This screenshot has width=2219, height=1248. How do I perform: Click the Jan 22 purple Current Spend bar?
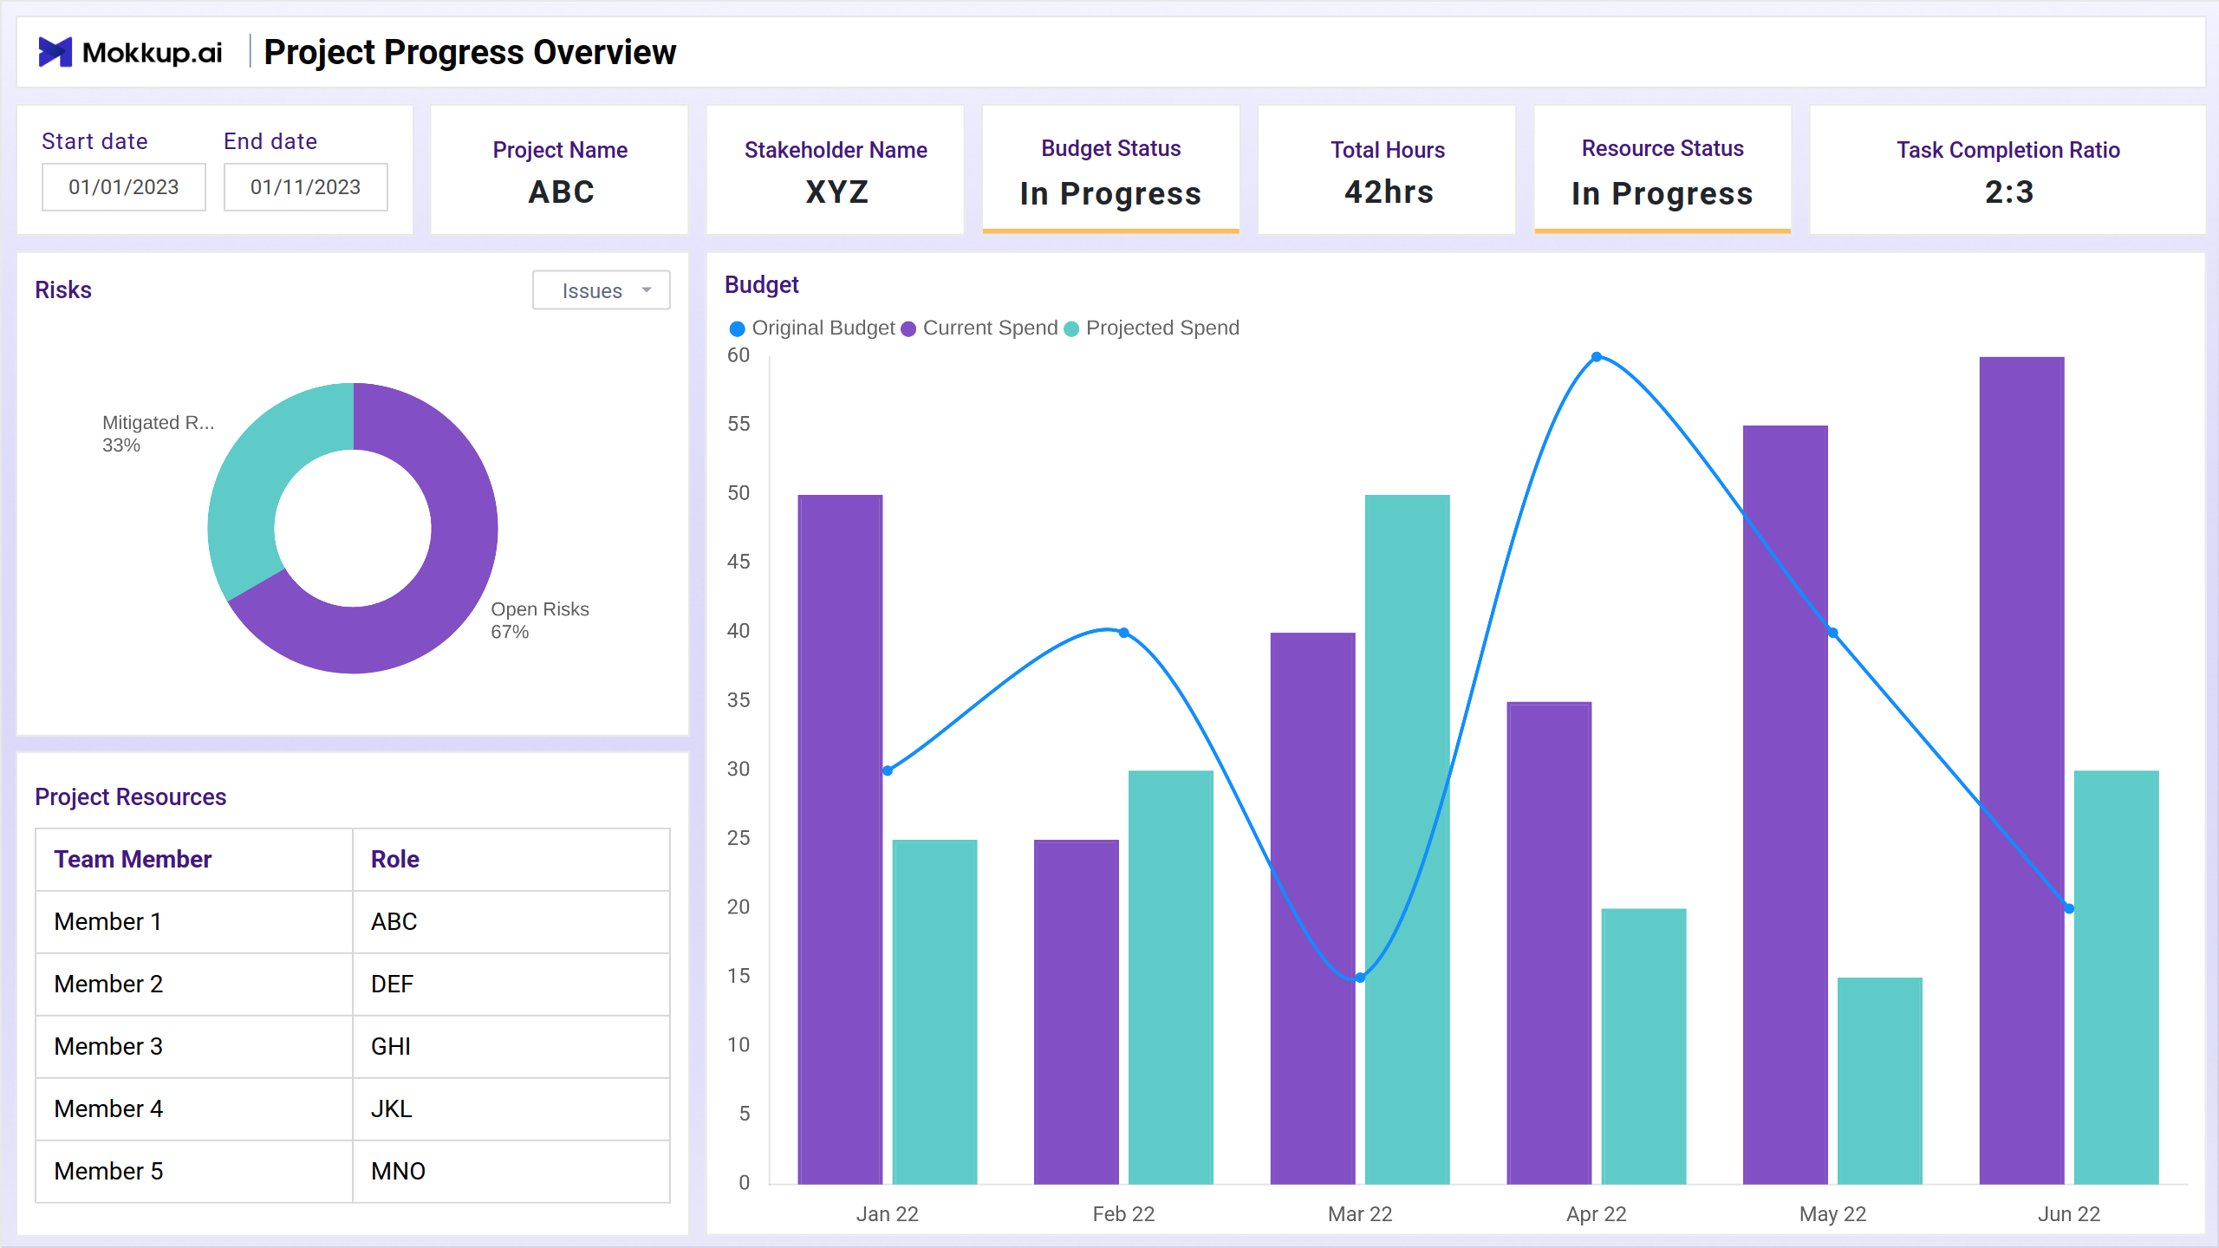click(x=840, y=839)
